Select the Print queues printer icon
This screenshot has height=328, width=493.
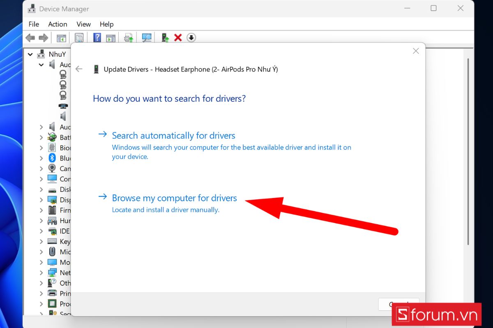52,294
